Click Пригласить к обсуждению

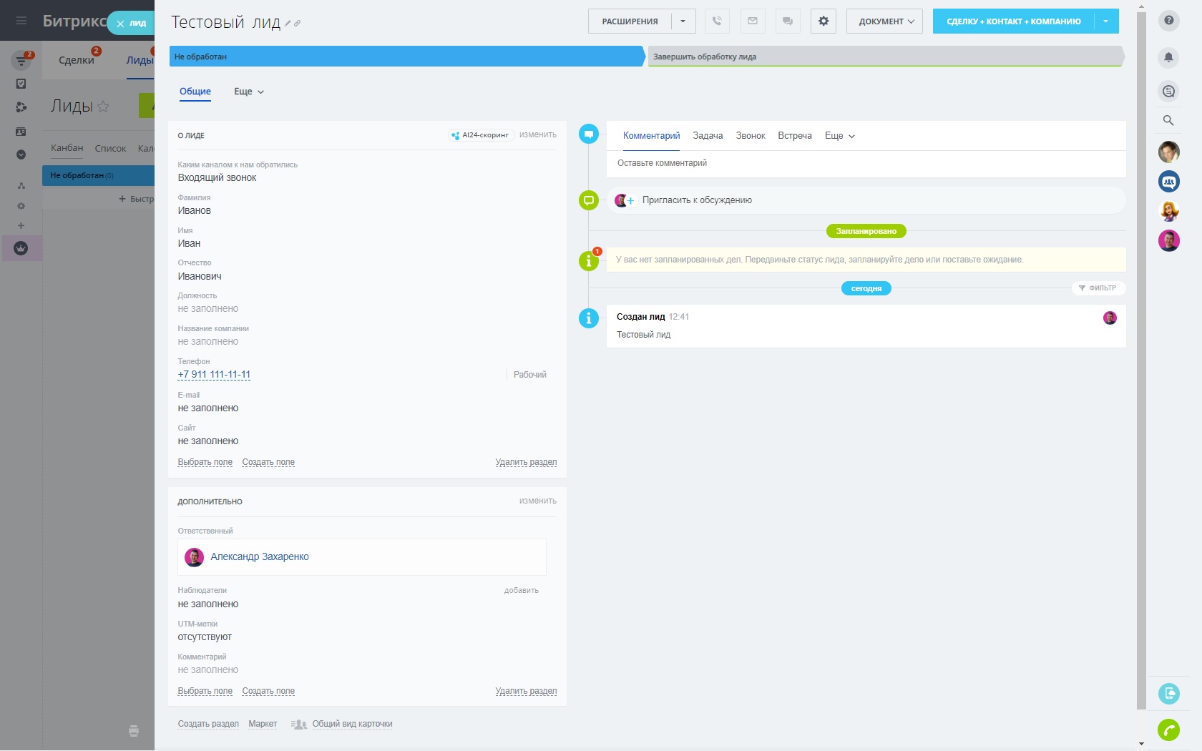(x=697, y=200)
